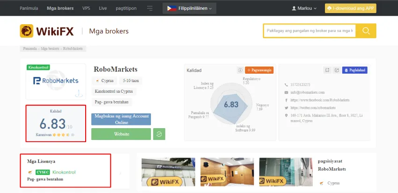Open the Marlou account dropdown
Screen dimensions: 398x193
304,8
